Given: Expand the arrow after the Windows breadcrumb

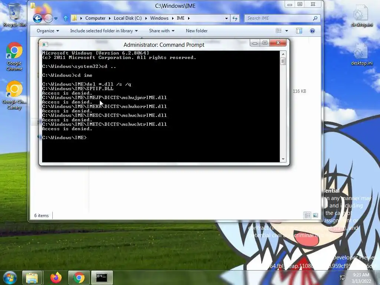Looking at the screenshot, I should pyautogui.click(x=173, y=18).
